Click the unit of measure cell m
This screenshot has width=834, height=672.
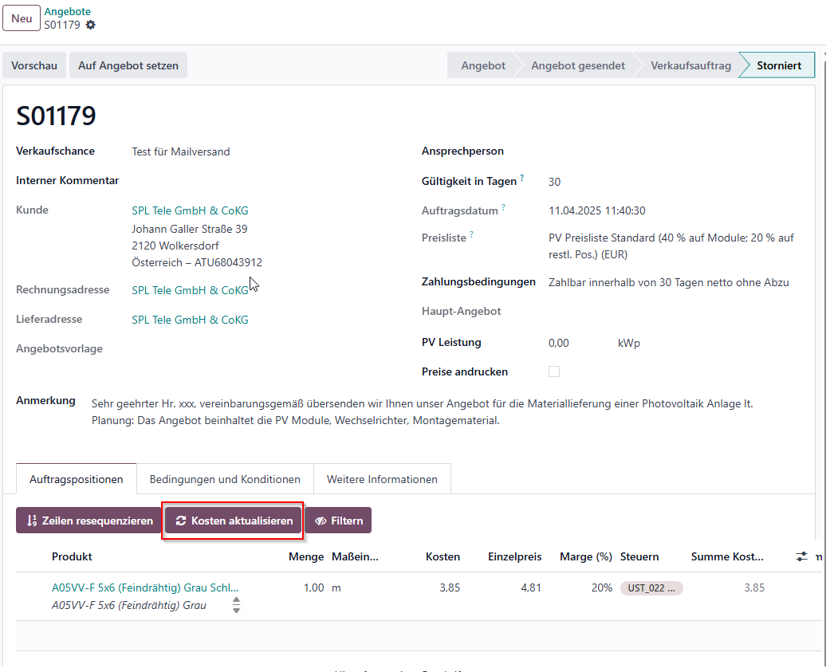coord(336,588)
